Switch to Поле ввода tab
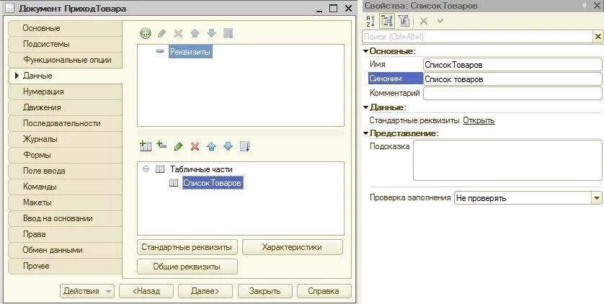Image resolution: width=604 pixels, height=304 pixels. 65,171
